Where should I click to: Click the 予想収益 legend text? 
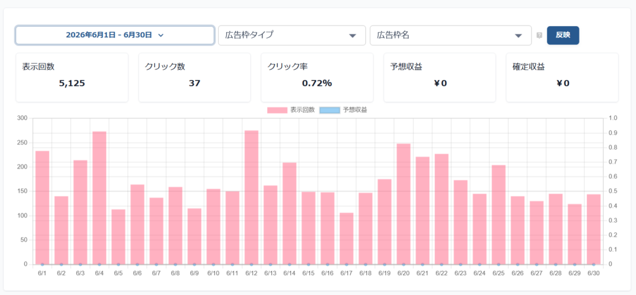point(355,110)
